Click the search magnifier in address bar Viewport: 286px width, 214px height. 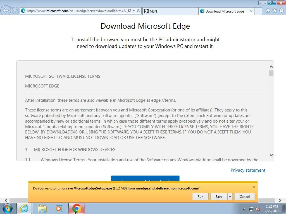[x=129, y=11]
